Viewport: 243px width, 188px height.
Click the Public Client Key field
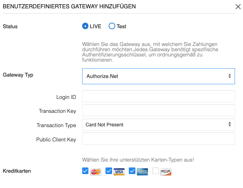click(158, 139)
